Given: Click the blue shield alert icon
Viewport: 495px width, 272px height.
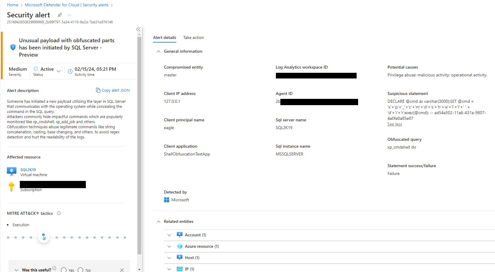Looking at the screenshot, I should point(13,47).
